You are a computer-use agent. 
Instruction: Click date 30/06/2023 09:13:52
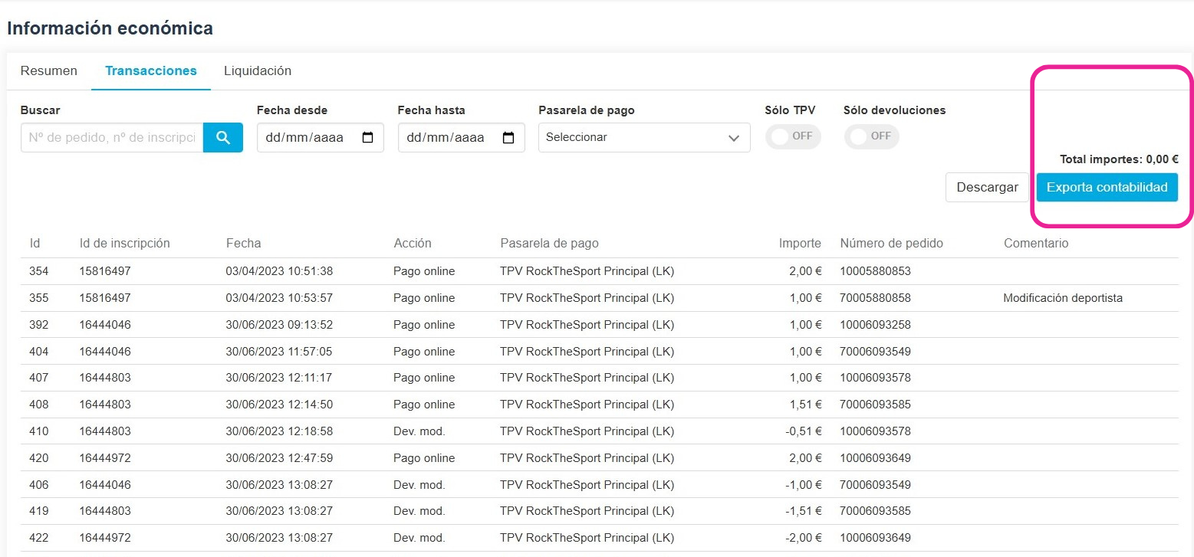[279, 325]
